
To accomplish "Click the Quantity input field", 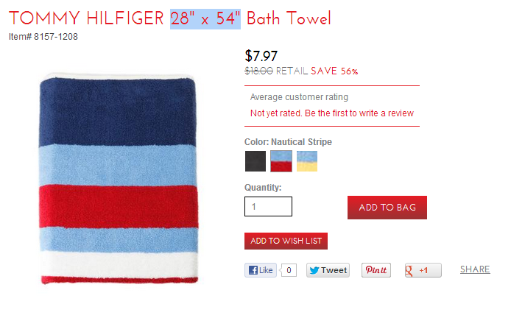I will (x=268, y=206).
